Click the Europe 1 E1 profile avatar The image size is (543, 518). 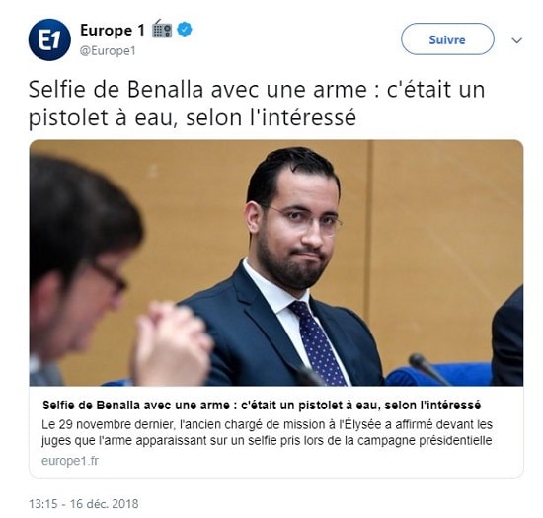[49, 39]
